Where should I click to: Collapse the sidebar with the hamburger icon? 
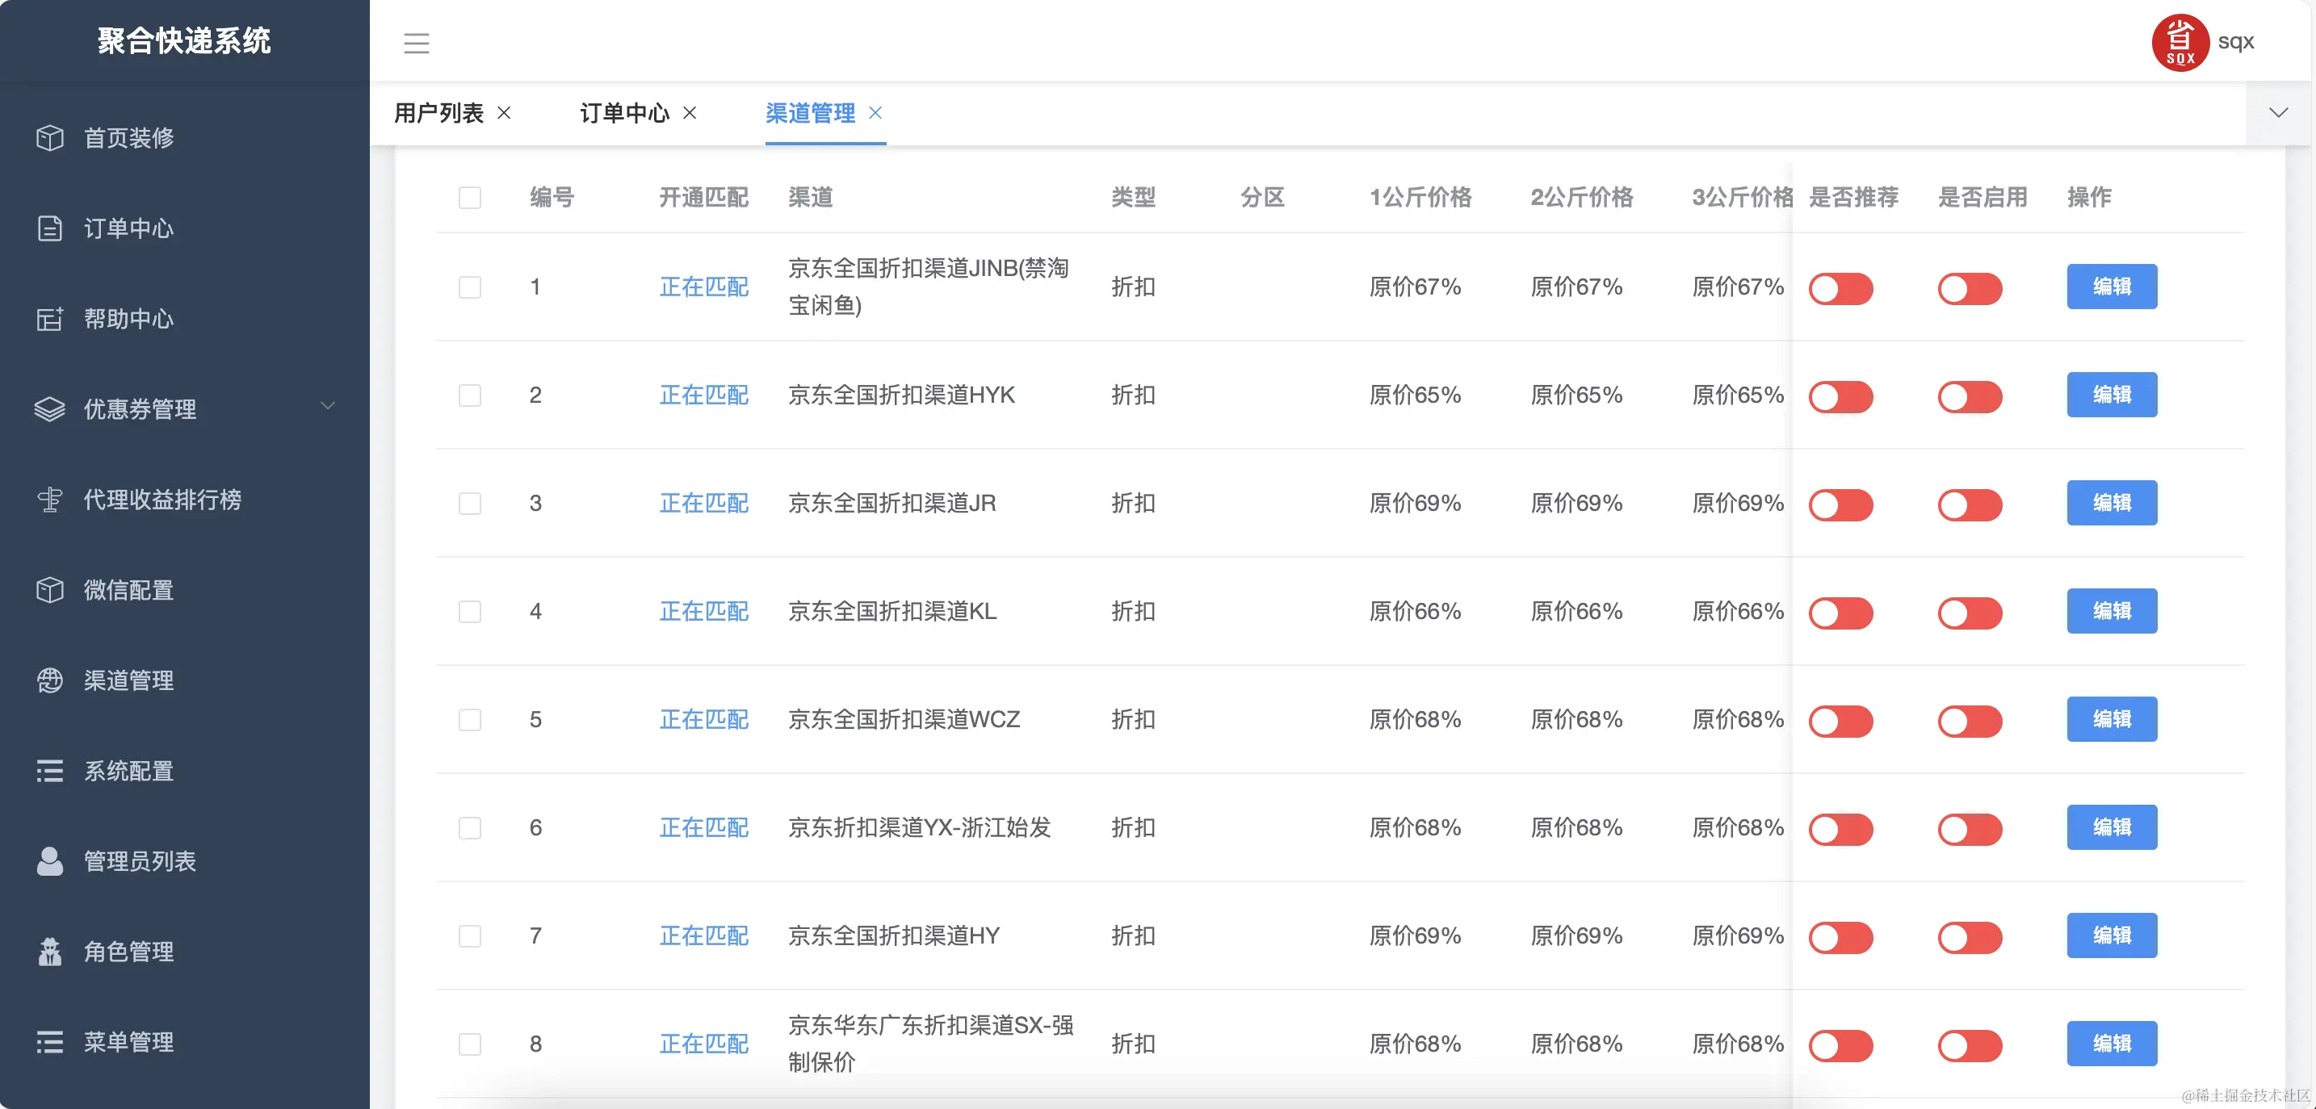[416, 43]
